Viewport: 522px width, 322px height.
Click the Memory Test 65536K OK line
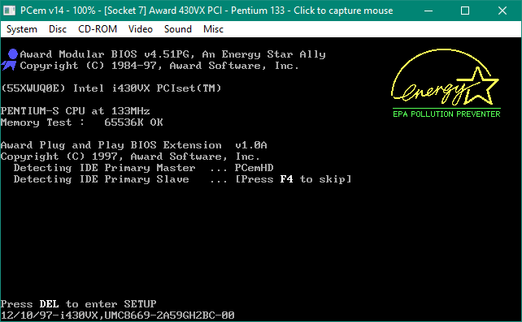(x=82, y=122)
